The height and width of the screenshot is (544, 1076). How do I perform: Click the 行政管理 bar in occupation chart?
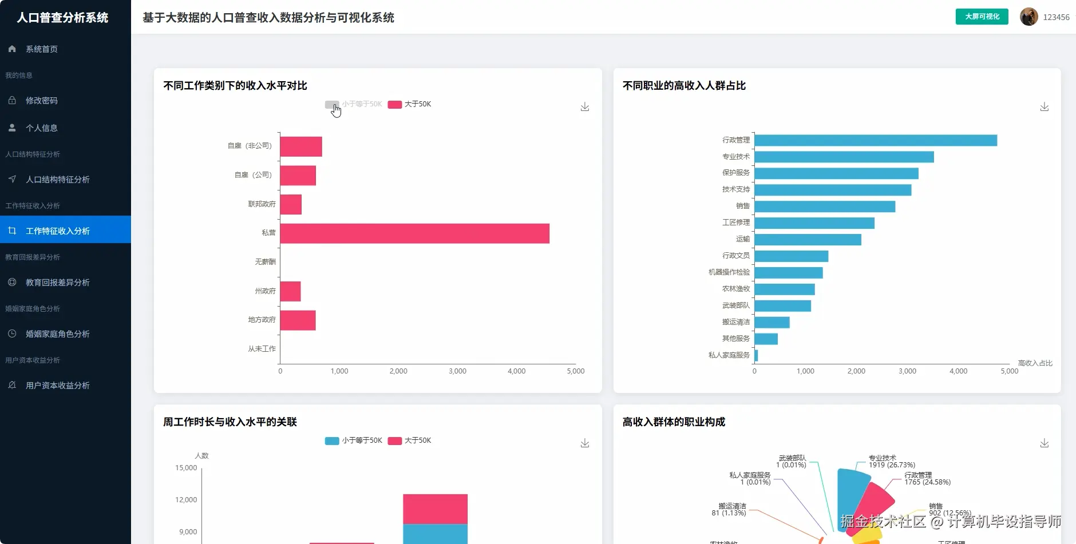pos(876,139)
